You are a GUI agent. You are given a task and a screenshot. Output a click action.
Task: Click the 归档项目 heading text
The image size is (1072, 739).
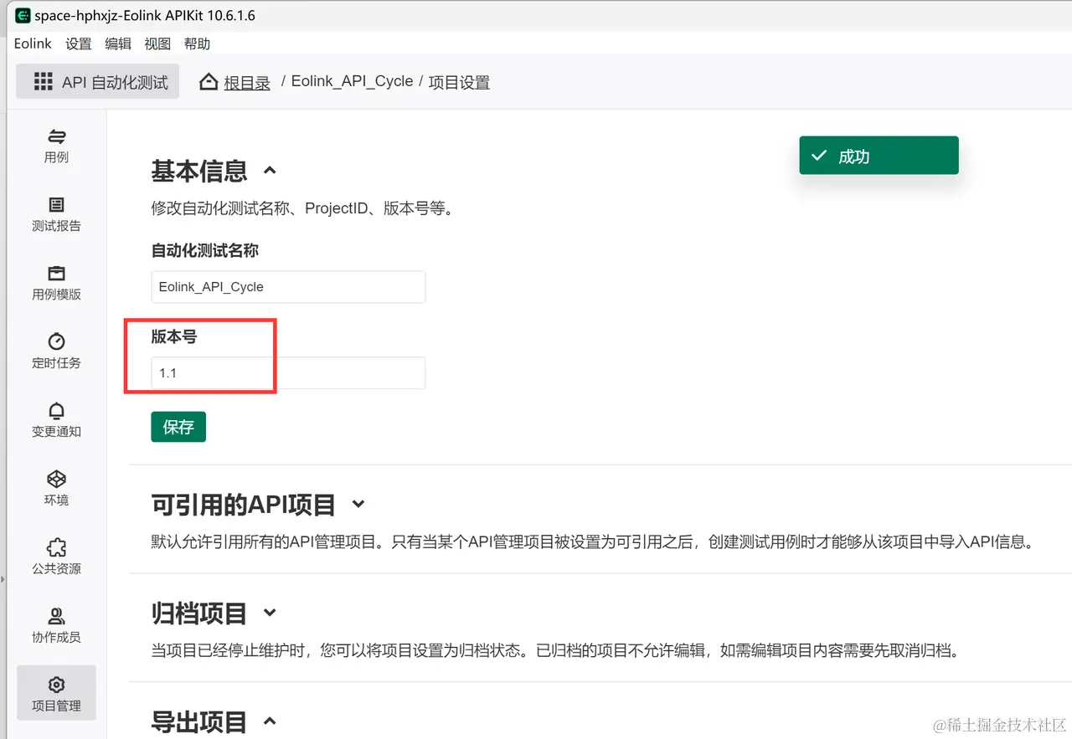coord(199,613)
